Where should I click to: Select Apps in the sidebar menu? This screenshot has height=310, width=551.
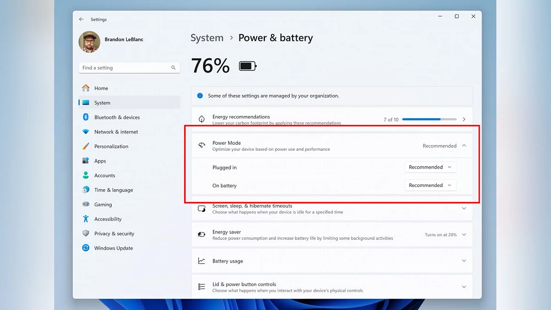[x=100, y=161]
